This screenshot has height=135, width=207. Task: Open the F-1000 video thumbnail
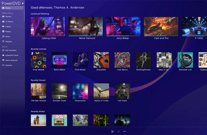click(x=195, y=26)
